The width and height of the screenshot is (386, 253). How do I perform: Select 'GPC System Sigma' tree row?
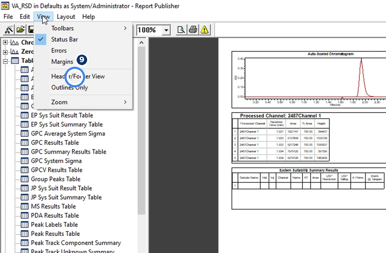[56, 161]
